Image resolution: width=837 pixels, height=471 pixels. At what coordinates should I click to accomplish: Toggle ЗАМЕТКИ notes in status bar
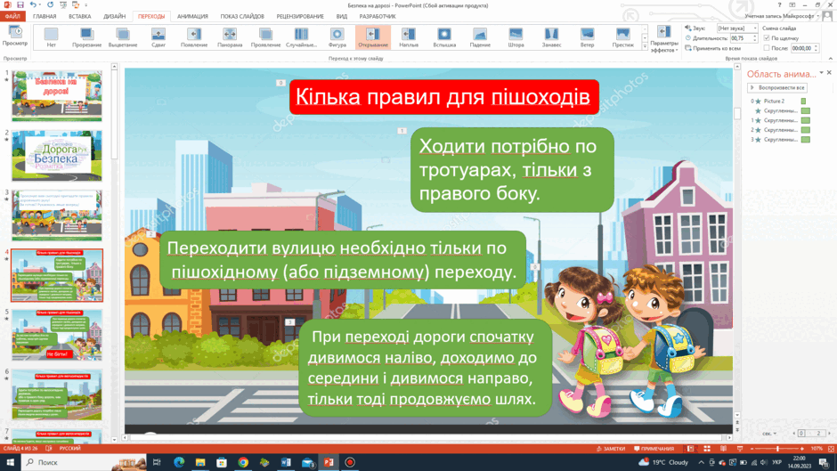611,449
